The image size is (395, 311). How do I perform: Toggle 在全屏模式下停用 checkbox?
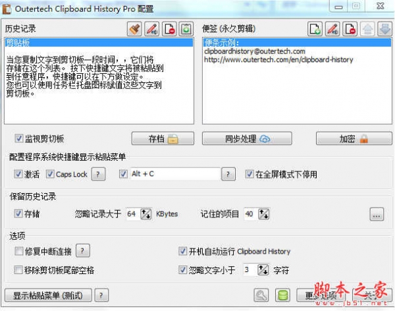click(x=250, y=174)
